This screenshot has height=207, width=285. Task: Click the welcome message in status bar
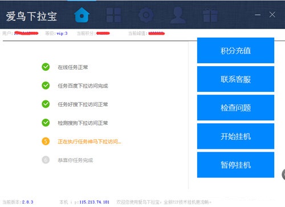click(164, 202)
